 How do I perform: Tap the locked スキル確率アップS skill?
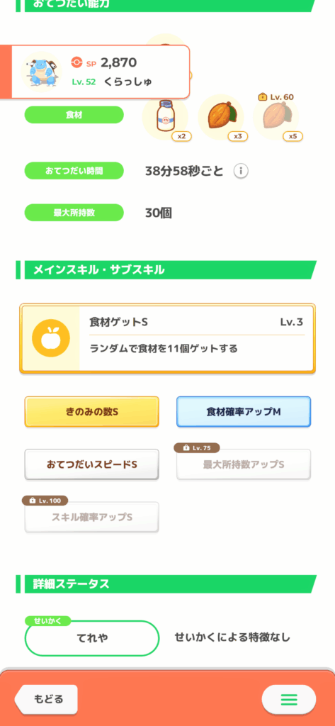[x=91, y=517]
